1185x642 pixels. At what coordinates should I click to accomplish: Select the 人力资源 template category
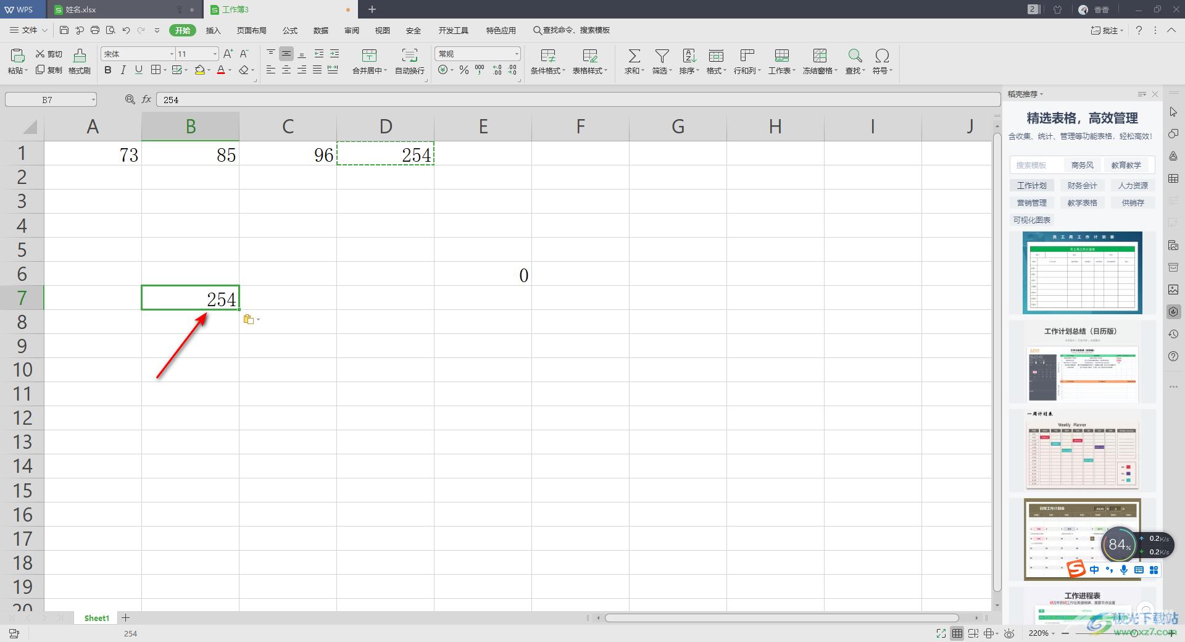(1133, 185)
